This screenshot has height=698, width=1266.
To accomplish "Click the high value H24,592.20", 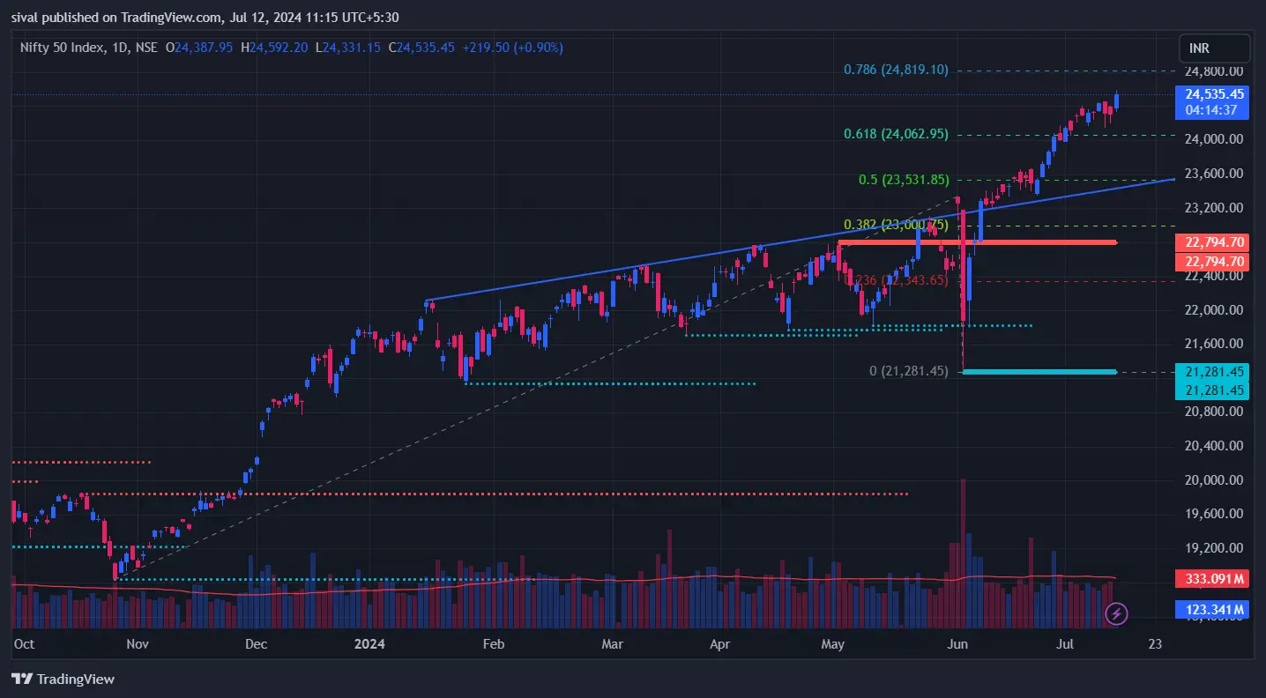I will tap(275, 48).
